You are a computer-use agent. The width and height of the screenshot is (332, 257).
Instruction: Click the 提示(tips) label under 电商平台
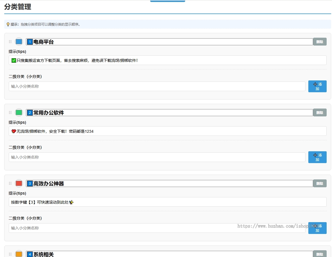[17, 51]
